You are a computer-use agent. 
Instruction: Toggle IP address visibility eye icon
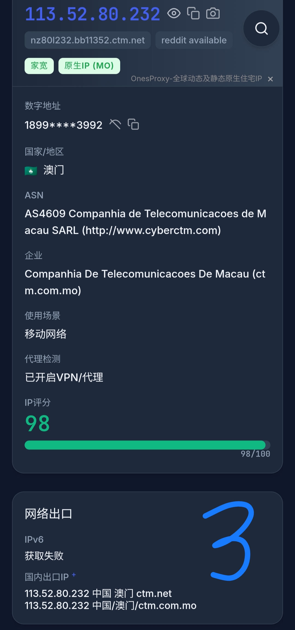[x=174, y=13]
